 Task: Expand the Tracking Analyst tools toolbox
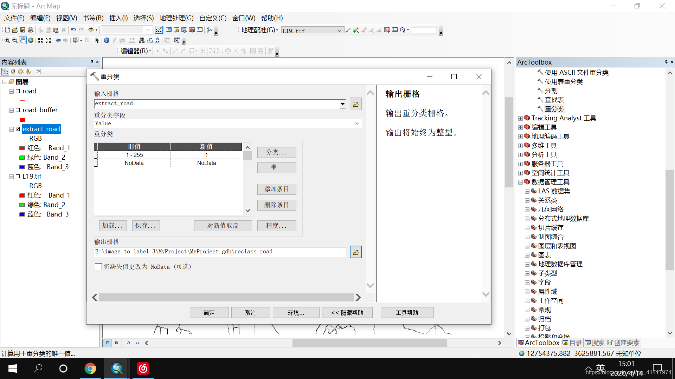520,118
